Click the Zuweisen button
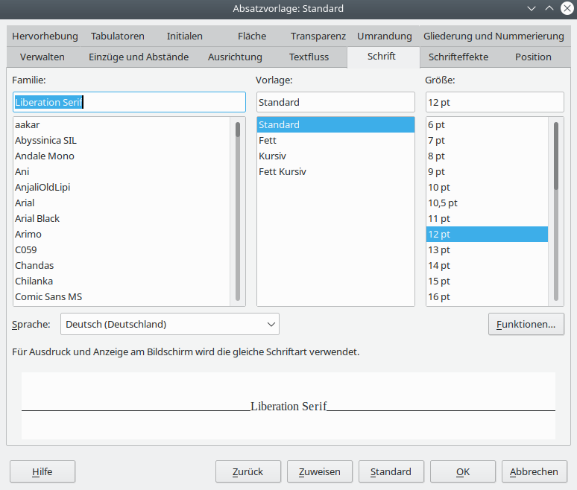 pos(319,471)
